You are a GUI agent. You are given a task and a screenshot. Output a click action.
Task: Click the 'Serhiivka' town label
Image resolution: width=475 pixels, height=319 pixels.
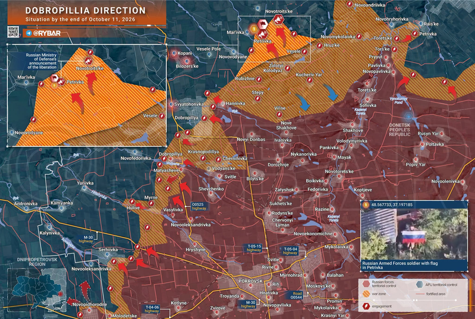(108, 249)
